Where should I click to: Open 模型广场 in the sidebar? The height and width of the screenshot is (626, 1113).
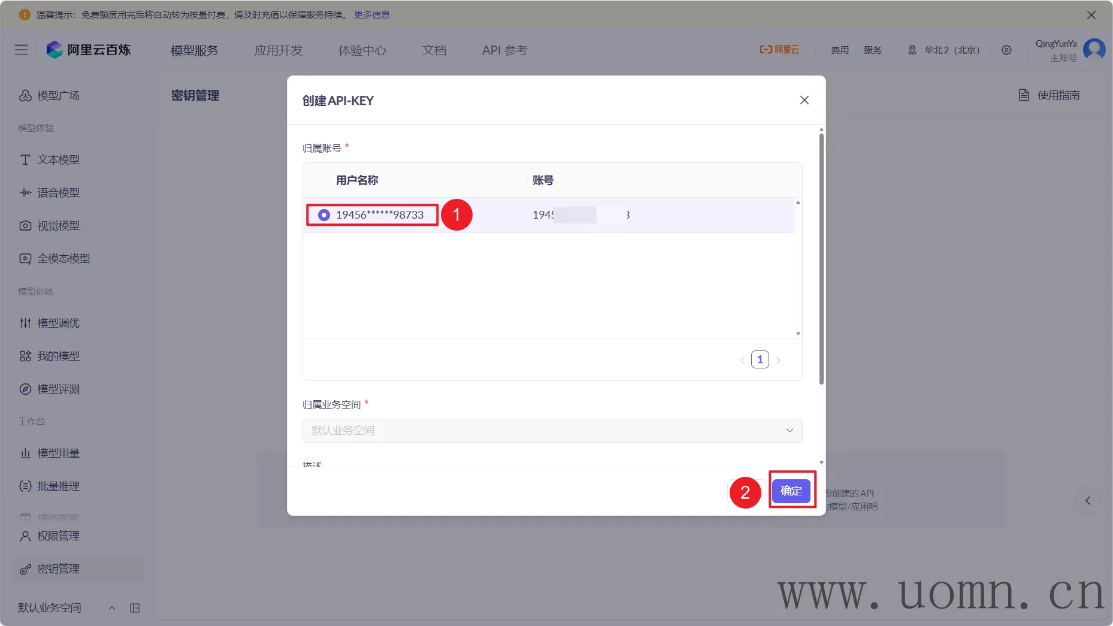pyautogui.click(x=58, y=95)
